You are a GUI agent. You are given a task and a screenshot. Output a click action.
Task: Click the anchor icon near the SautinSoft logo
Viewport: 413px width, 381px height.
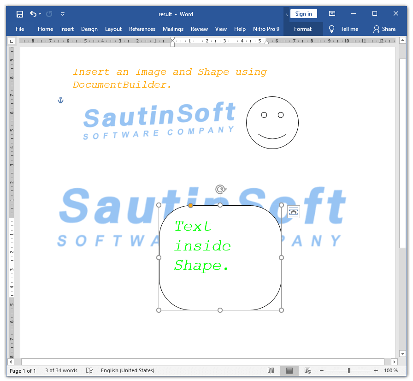point(60,100)
